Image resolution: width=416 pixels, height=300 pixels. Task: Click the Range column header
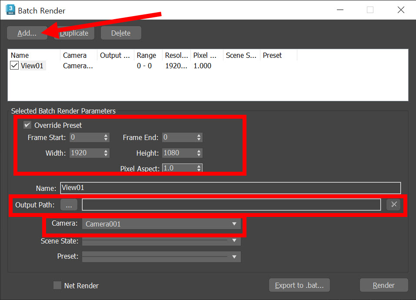pyautogui.click(x=148, y=55)
